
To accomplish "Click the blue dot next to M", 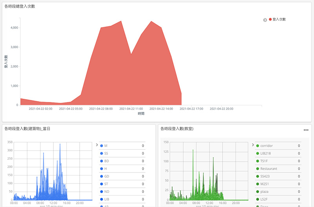I will click(101, 146).
